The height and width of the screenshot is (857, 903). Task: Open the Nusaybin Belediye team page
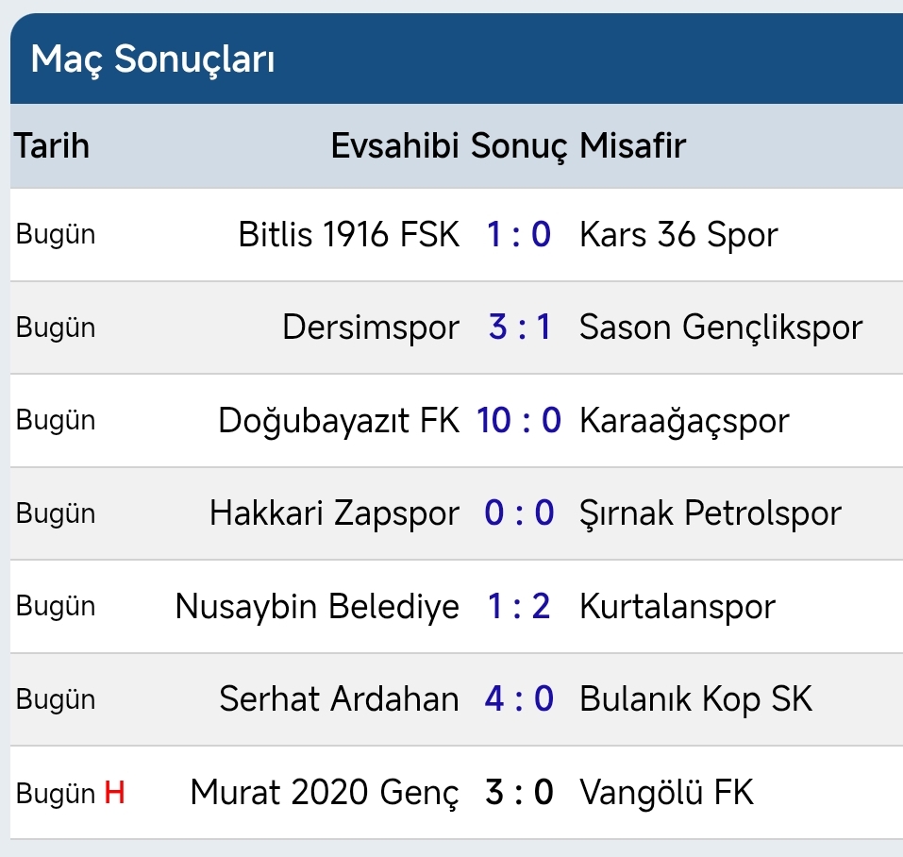tap(317, 606)
